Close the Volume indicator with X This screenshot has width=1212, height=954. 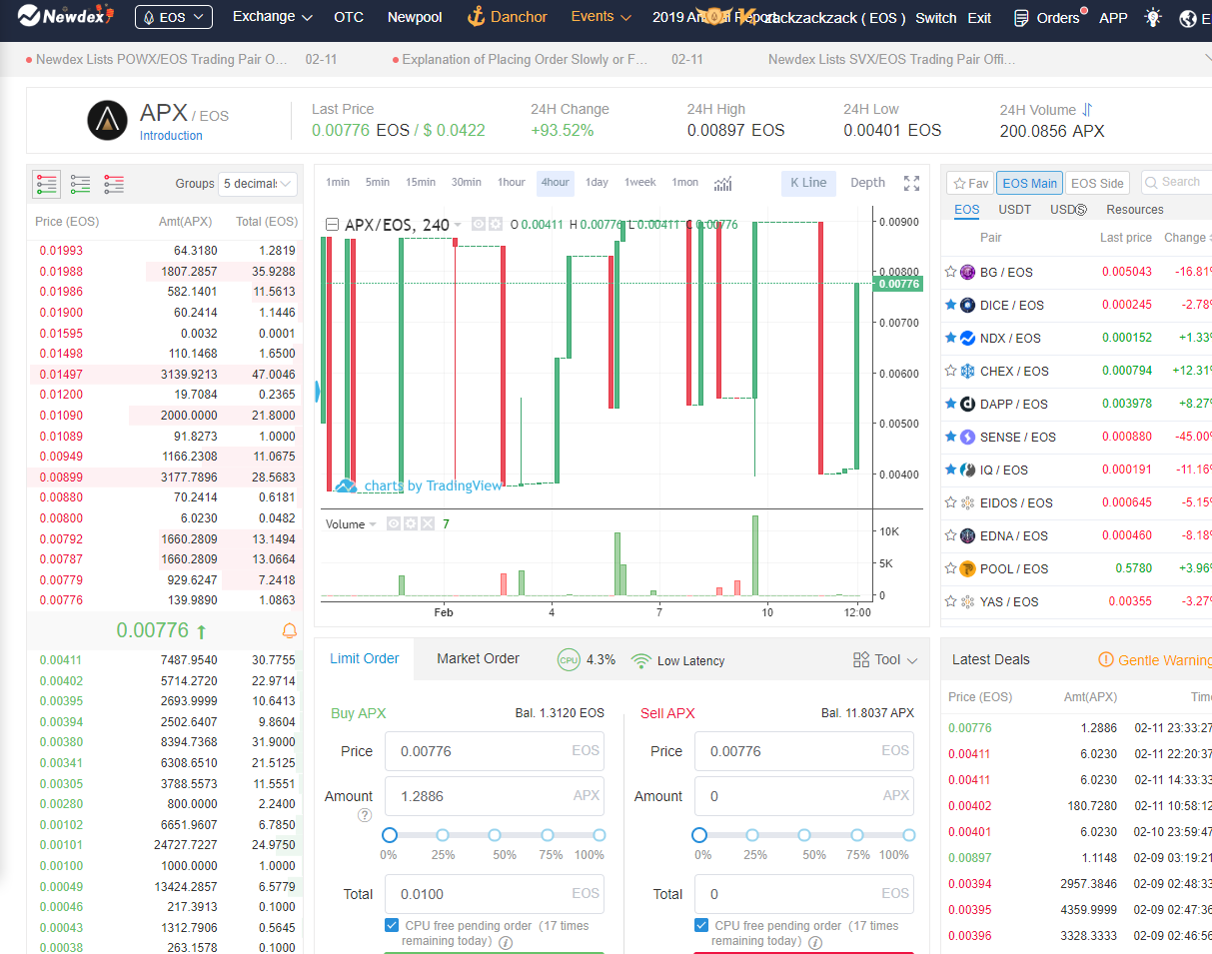[428, 523]
